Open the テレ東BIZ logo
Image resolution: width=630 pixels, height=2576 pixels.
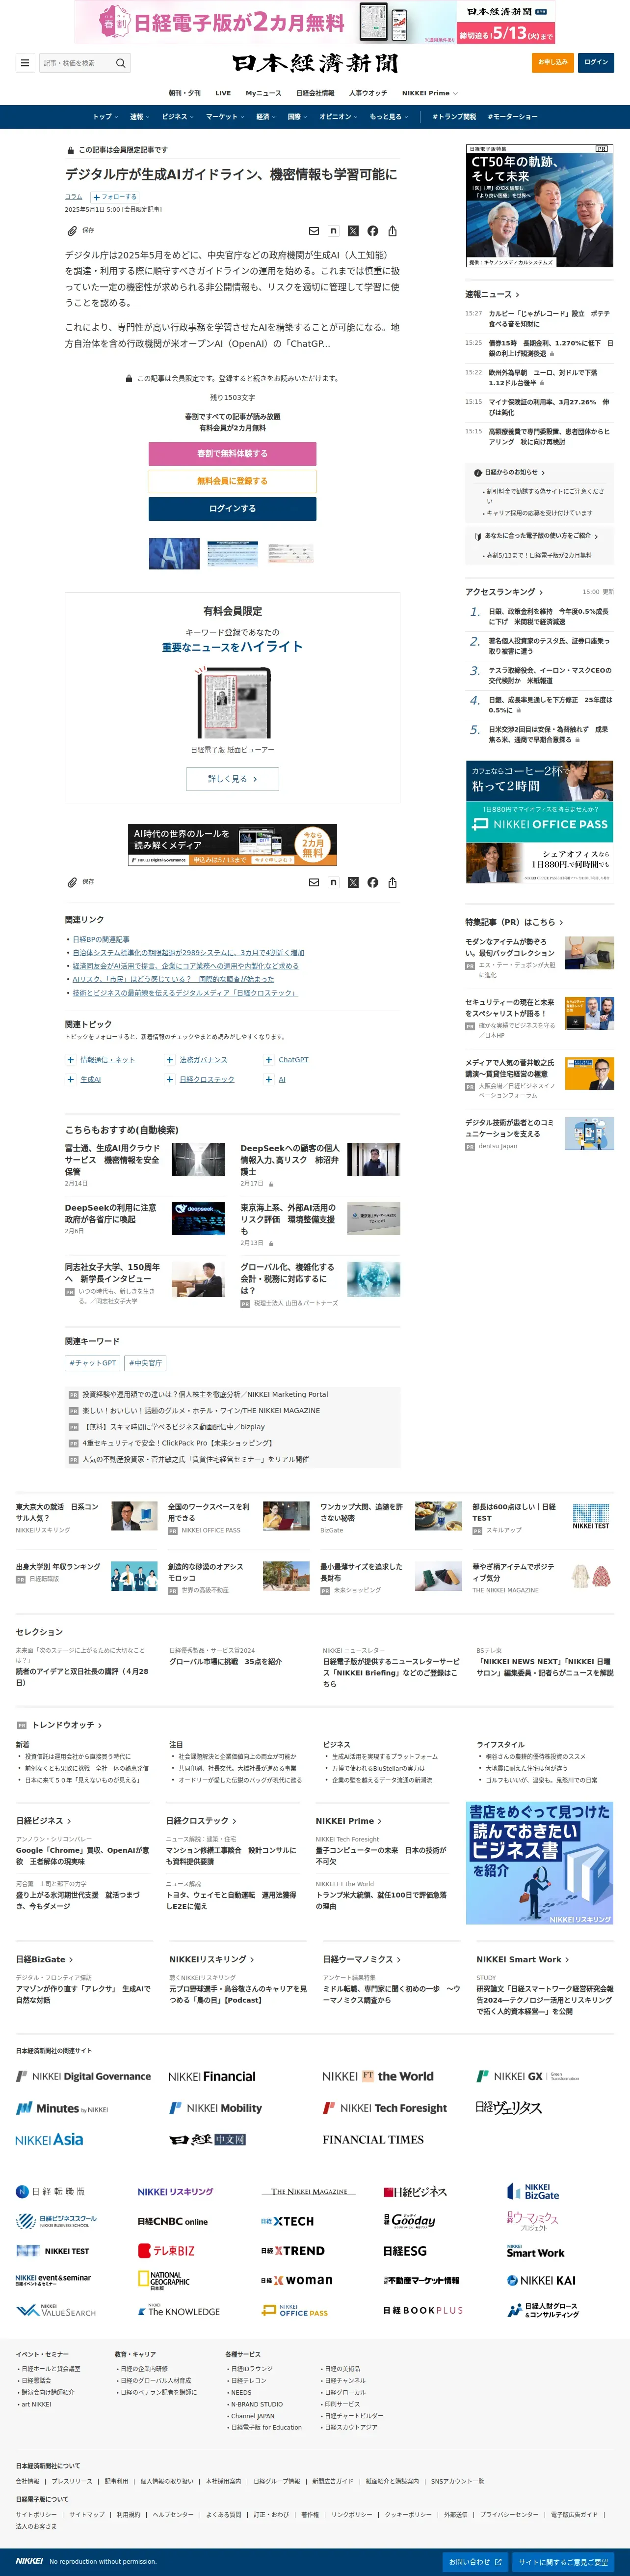coord(167,2251)
